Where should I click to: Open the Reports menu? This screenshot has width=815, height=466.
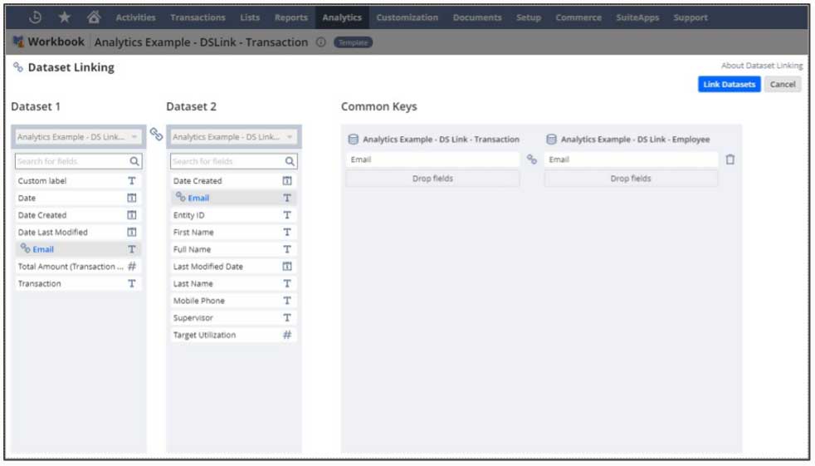(291, 17)
